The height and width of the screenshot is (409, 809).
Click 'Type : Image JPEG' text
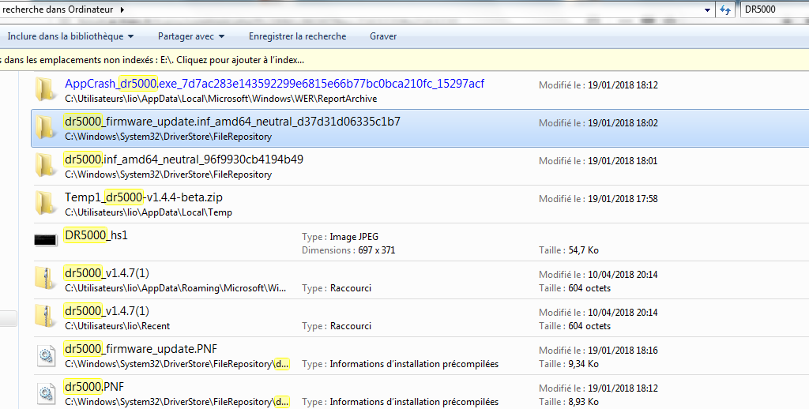click(x=340, y=237)
